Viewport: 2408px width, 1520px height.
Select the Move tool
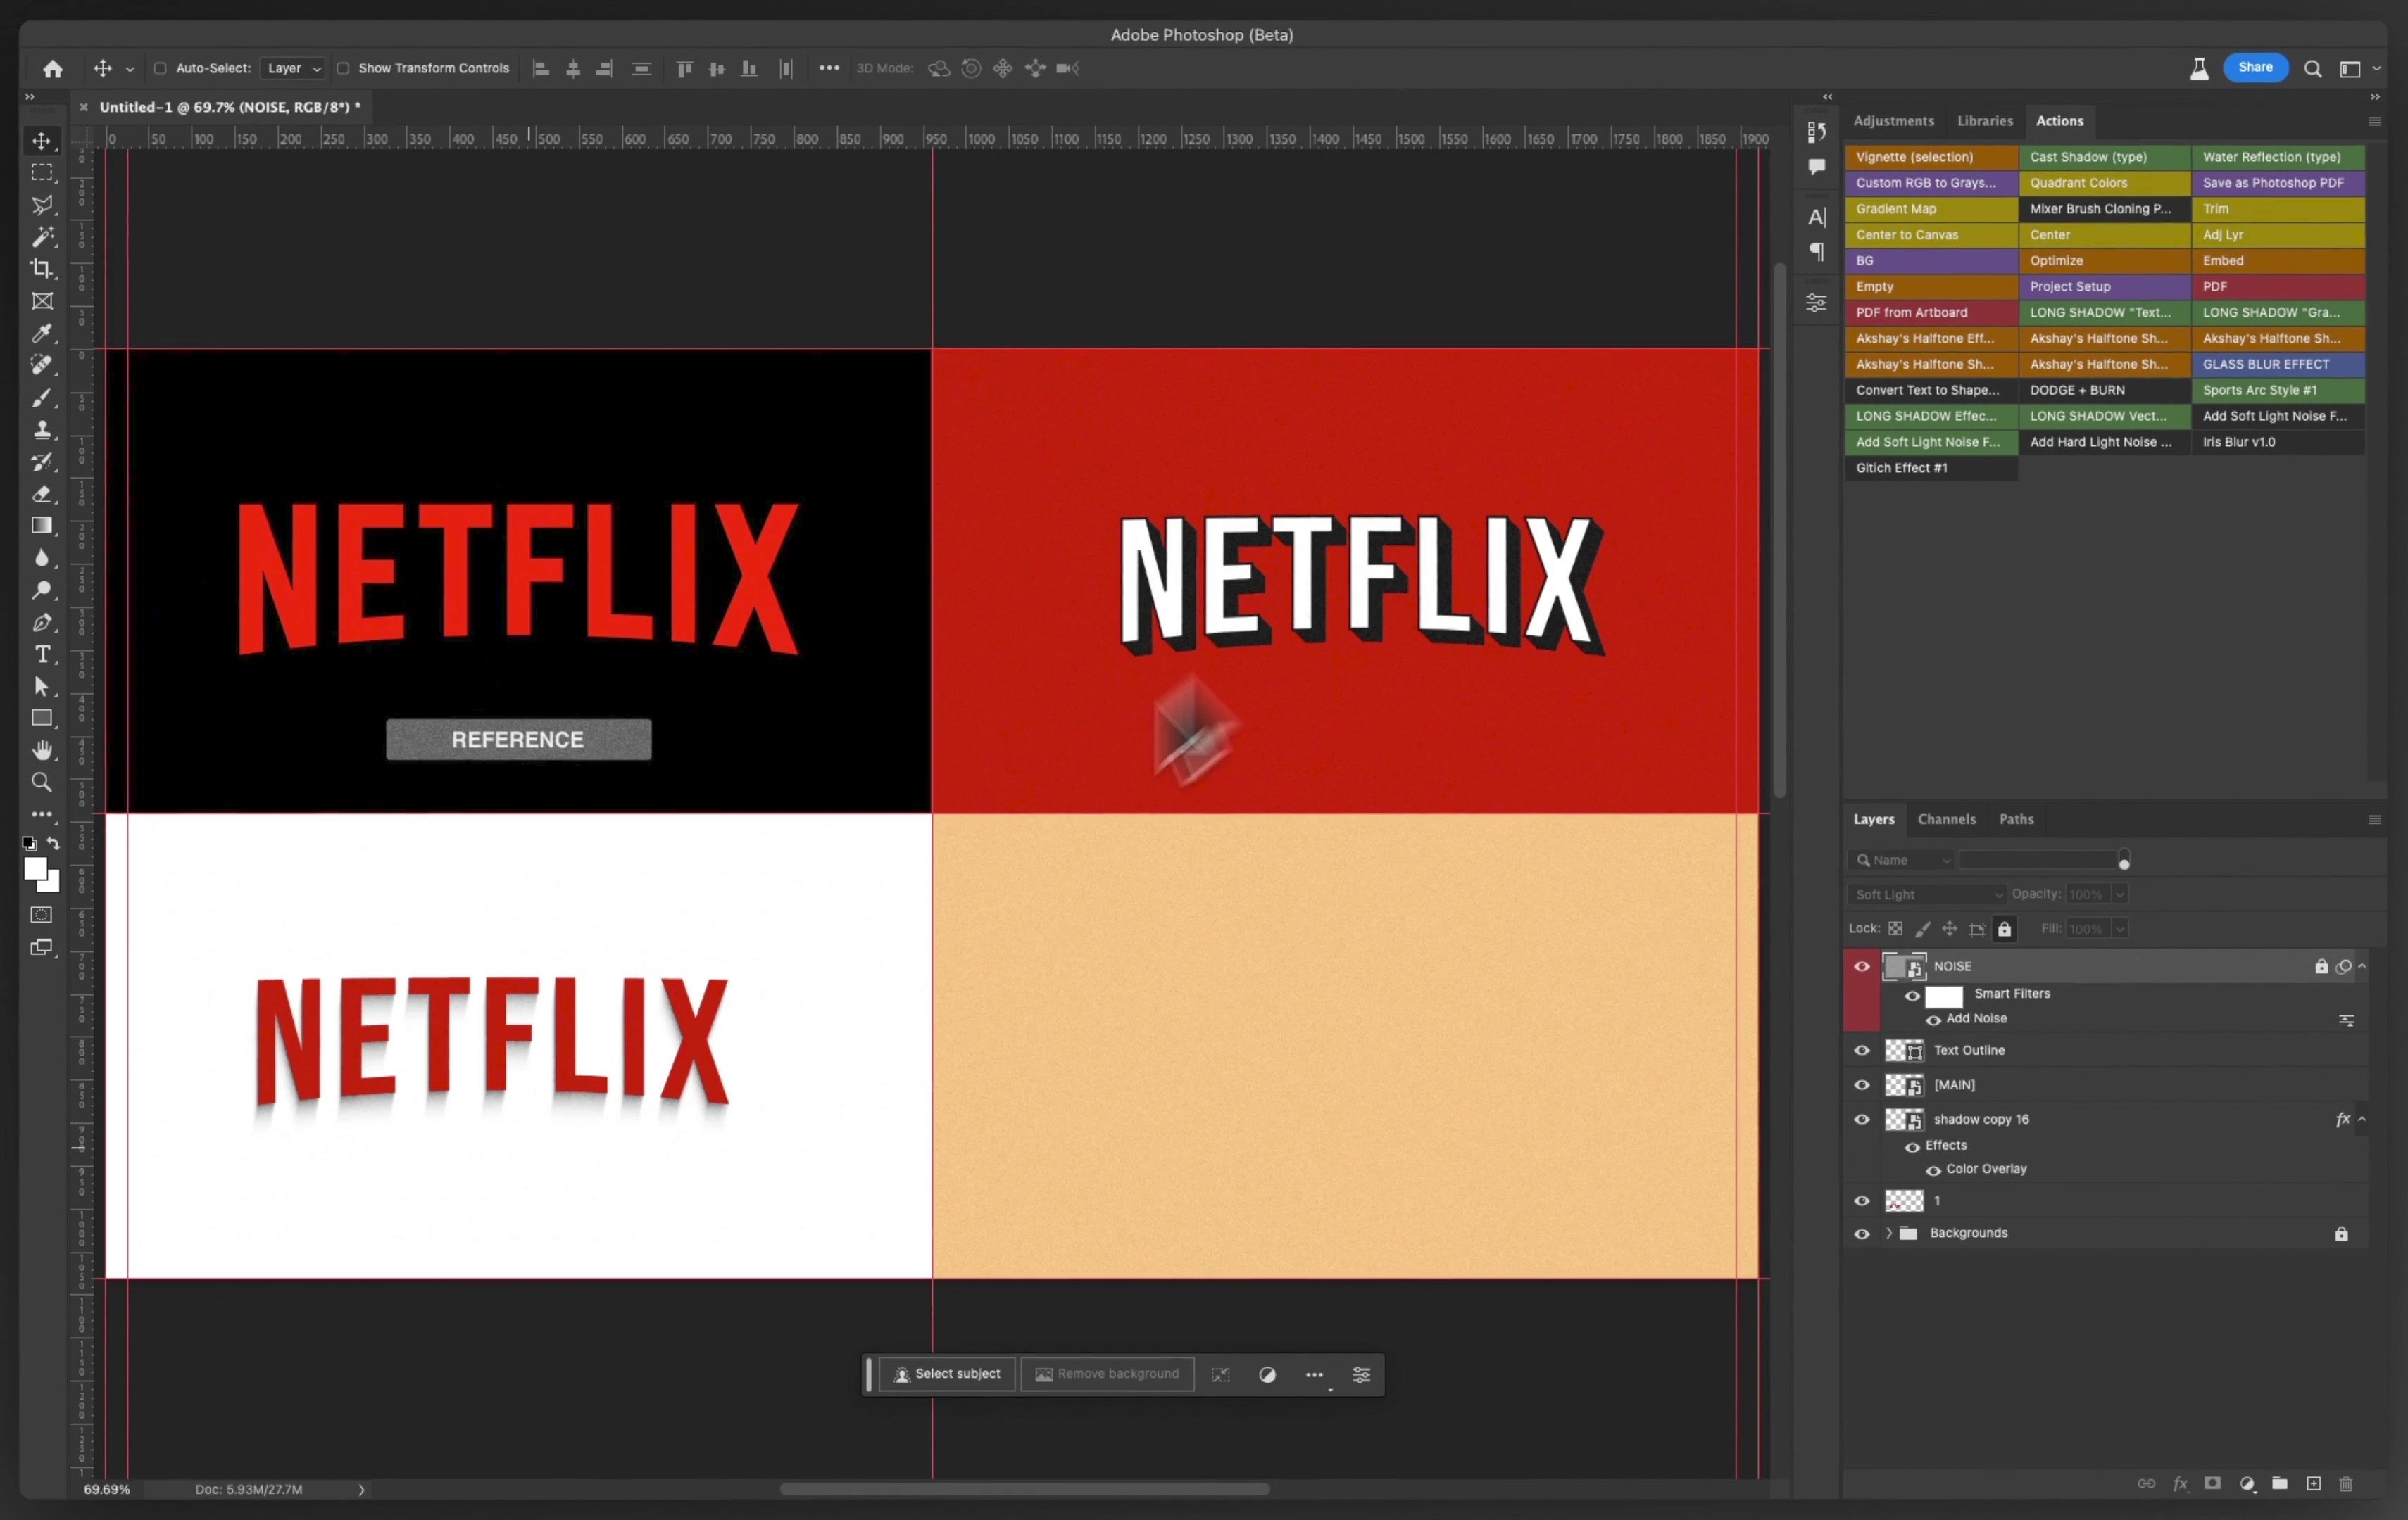pos(42,141)
